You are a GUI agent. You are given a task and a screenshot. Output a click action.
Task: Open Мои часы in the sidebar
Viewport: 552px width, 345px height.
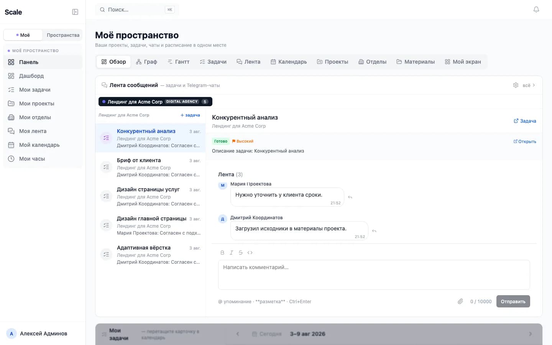pyautogui.click(x=43, y=159)
